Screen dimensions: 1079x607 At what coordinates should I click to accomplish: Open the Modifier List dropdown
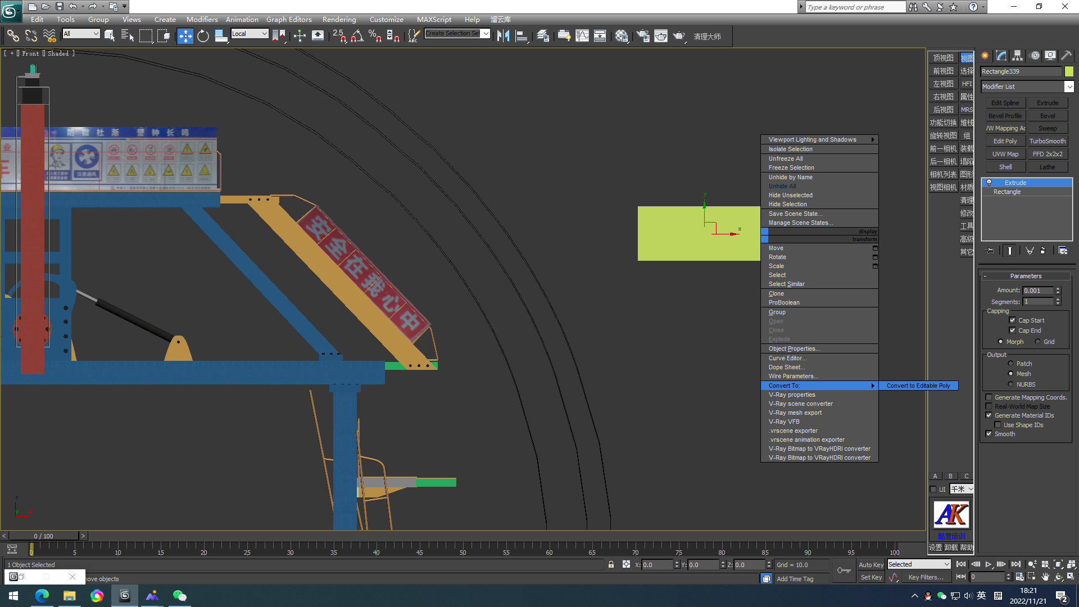point(1069,87)
